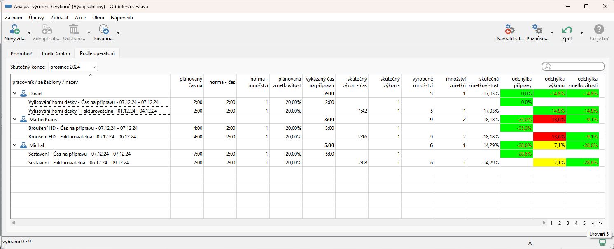
Task: Open dropdown arrow next to Zpět
Action: 581,33
